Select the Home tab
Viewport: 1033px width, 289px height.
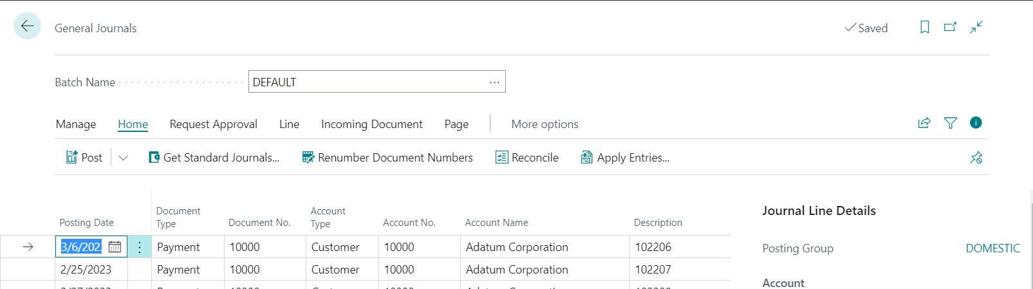[133, 124]
